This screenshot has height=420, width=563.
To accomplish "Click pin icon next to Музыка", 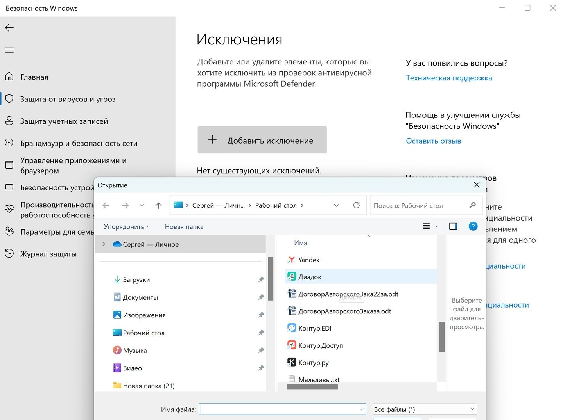I will click(261, 351).
